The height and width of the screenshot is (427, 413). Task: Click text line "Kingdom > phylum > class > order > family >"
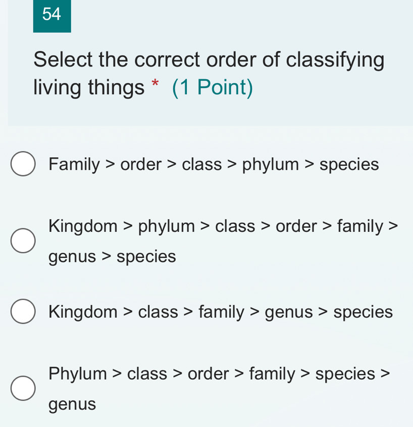click(223, 226)
